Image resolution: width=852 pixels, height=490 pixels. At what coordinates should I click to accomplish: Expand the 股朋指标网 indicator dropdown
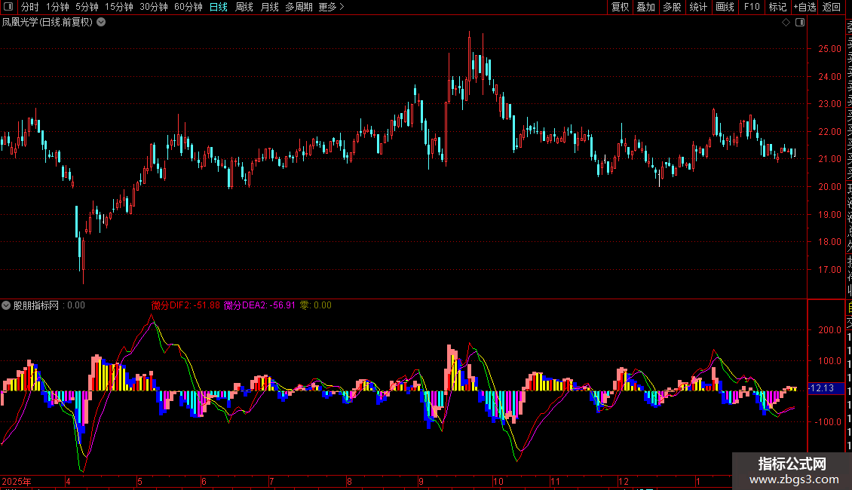[7, 305]
